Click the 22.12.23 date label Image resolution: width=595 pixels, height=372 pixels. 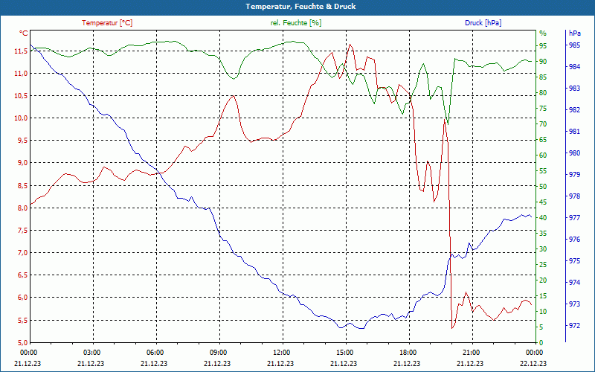[x=533, y=363]
